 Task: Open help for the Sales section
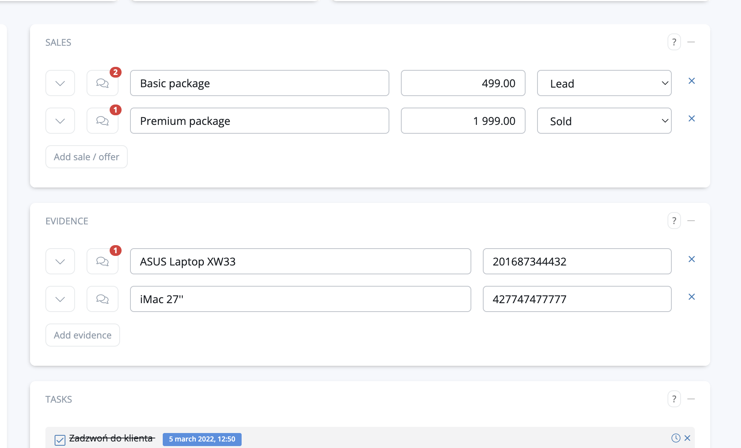tap(674, 42)
